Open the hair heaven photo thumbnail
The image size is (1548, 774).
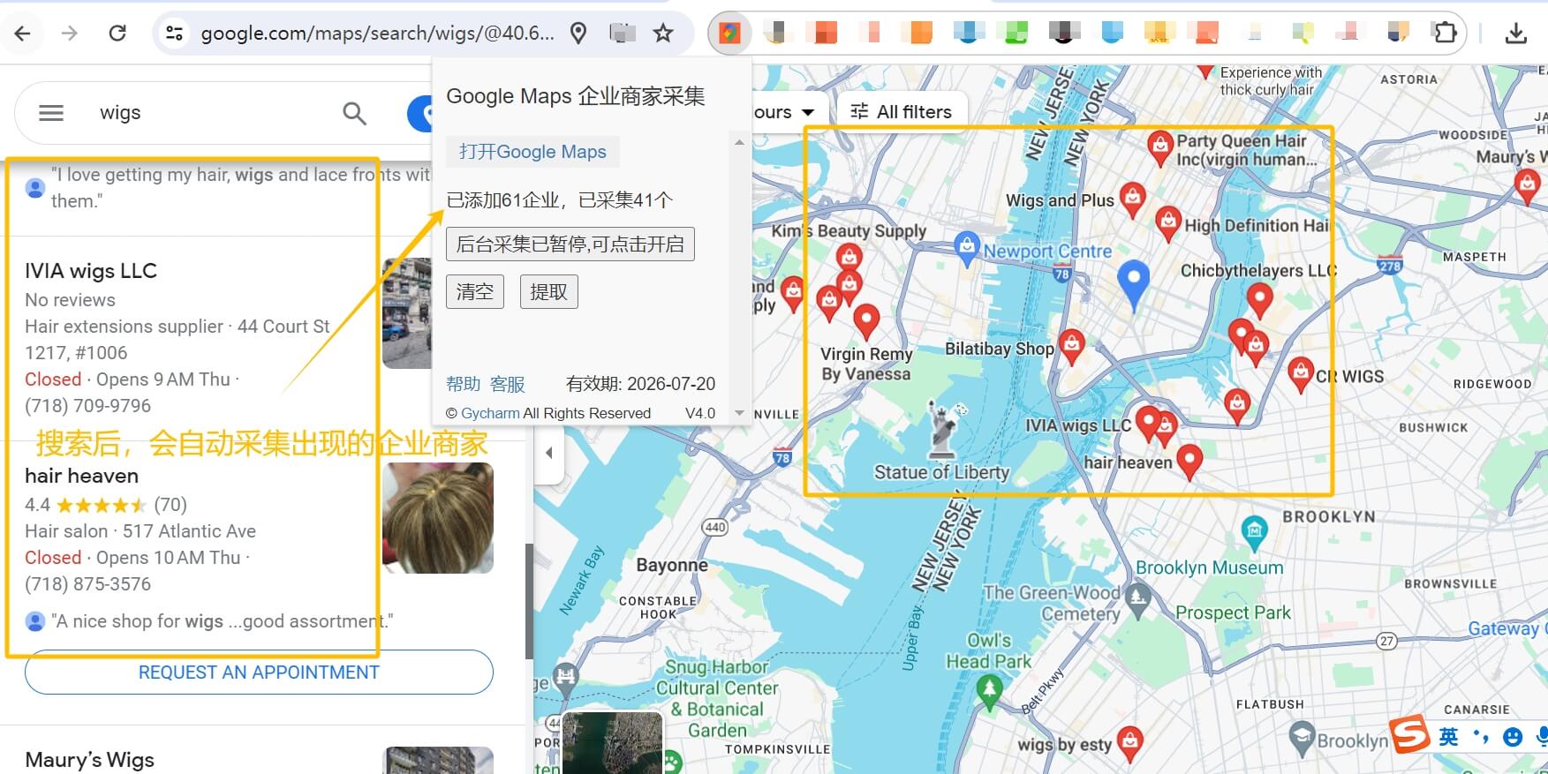pos(438,518)
